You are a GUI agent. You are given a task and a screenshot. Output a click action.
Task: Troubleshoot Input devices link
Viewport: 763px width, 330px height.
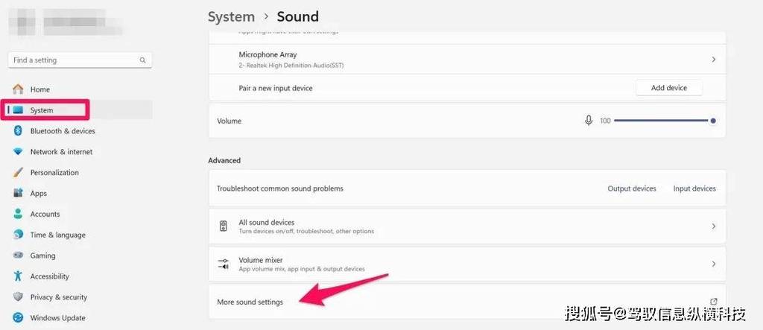coord(694,188)
